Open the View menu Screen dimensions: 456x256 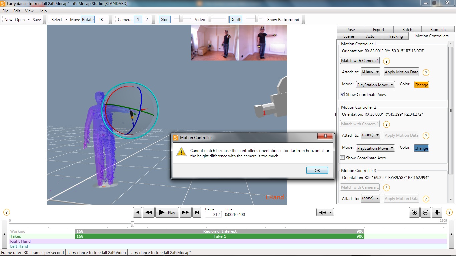coord(29,11)
